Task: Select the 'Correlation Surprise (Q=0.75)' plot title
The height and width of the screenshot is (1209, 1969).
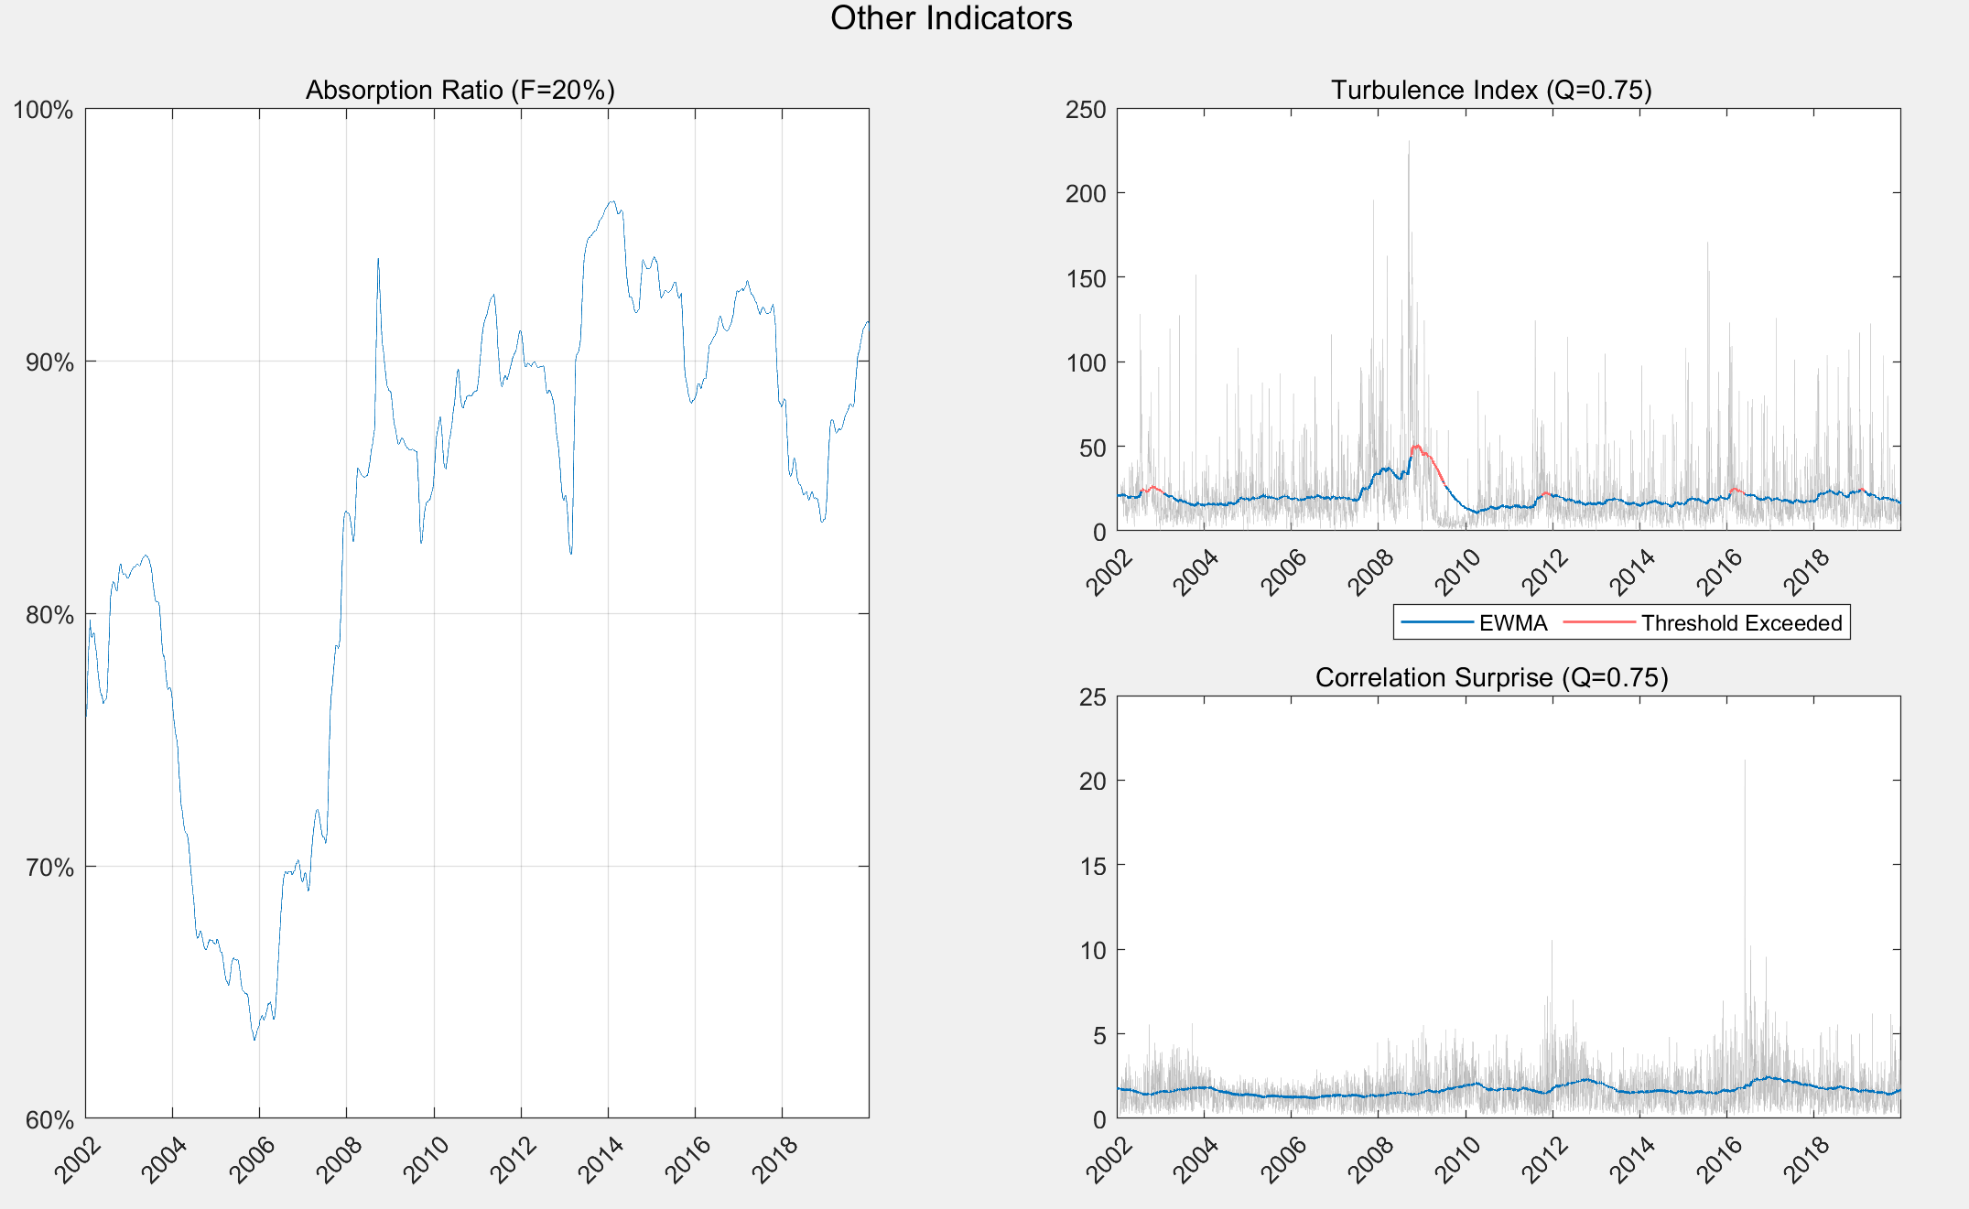Action: (x=1491, y=677)
